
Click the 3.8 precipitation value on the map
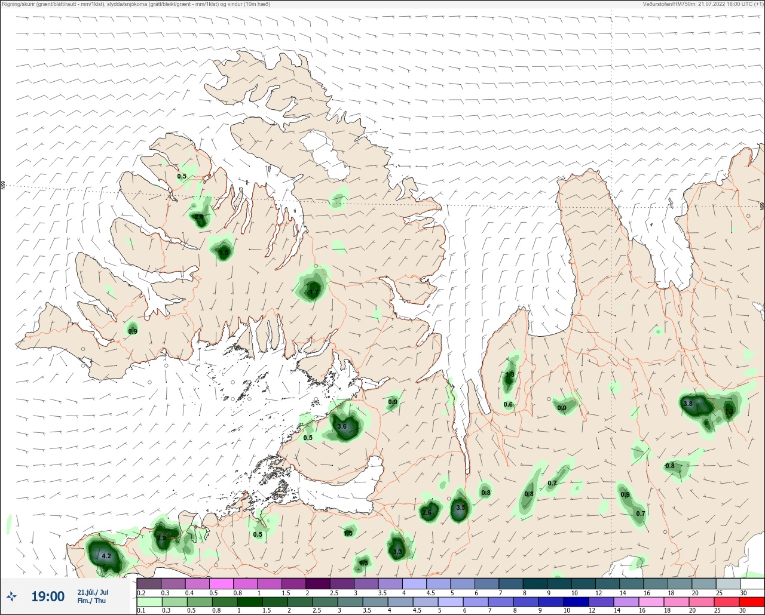(x=688, y=404)
